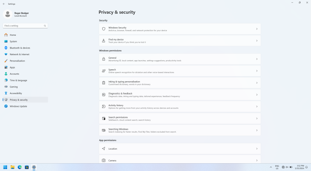Open Speech settings chevron arrow
311x171 pixels.
click(x=257, y=71)
